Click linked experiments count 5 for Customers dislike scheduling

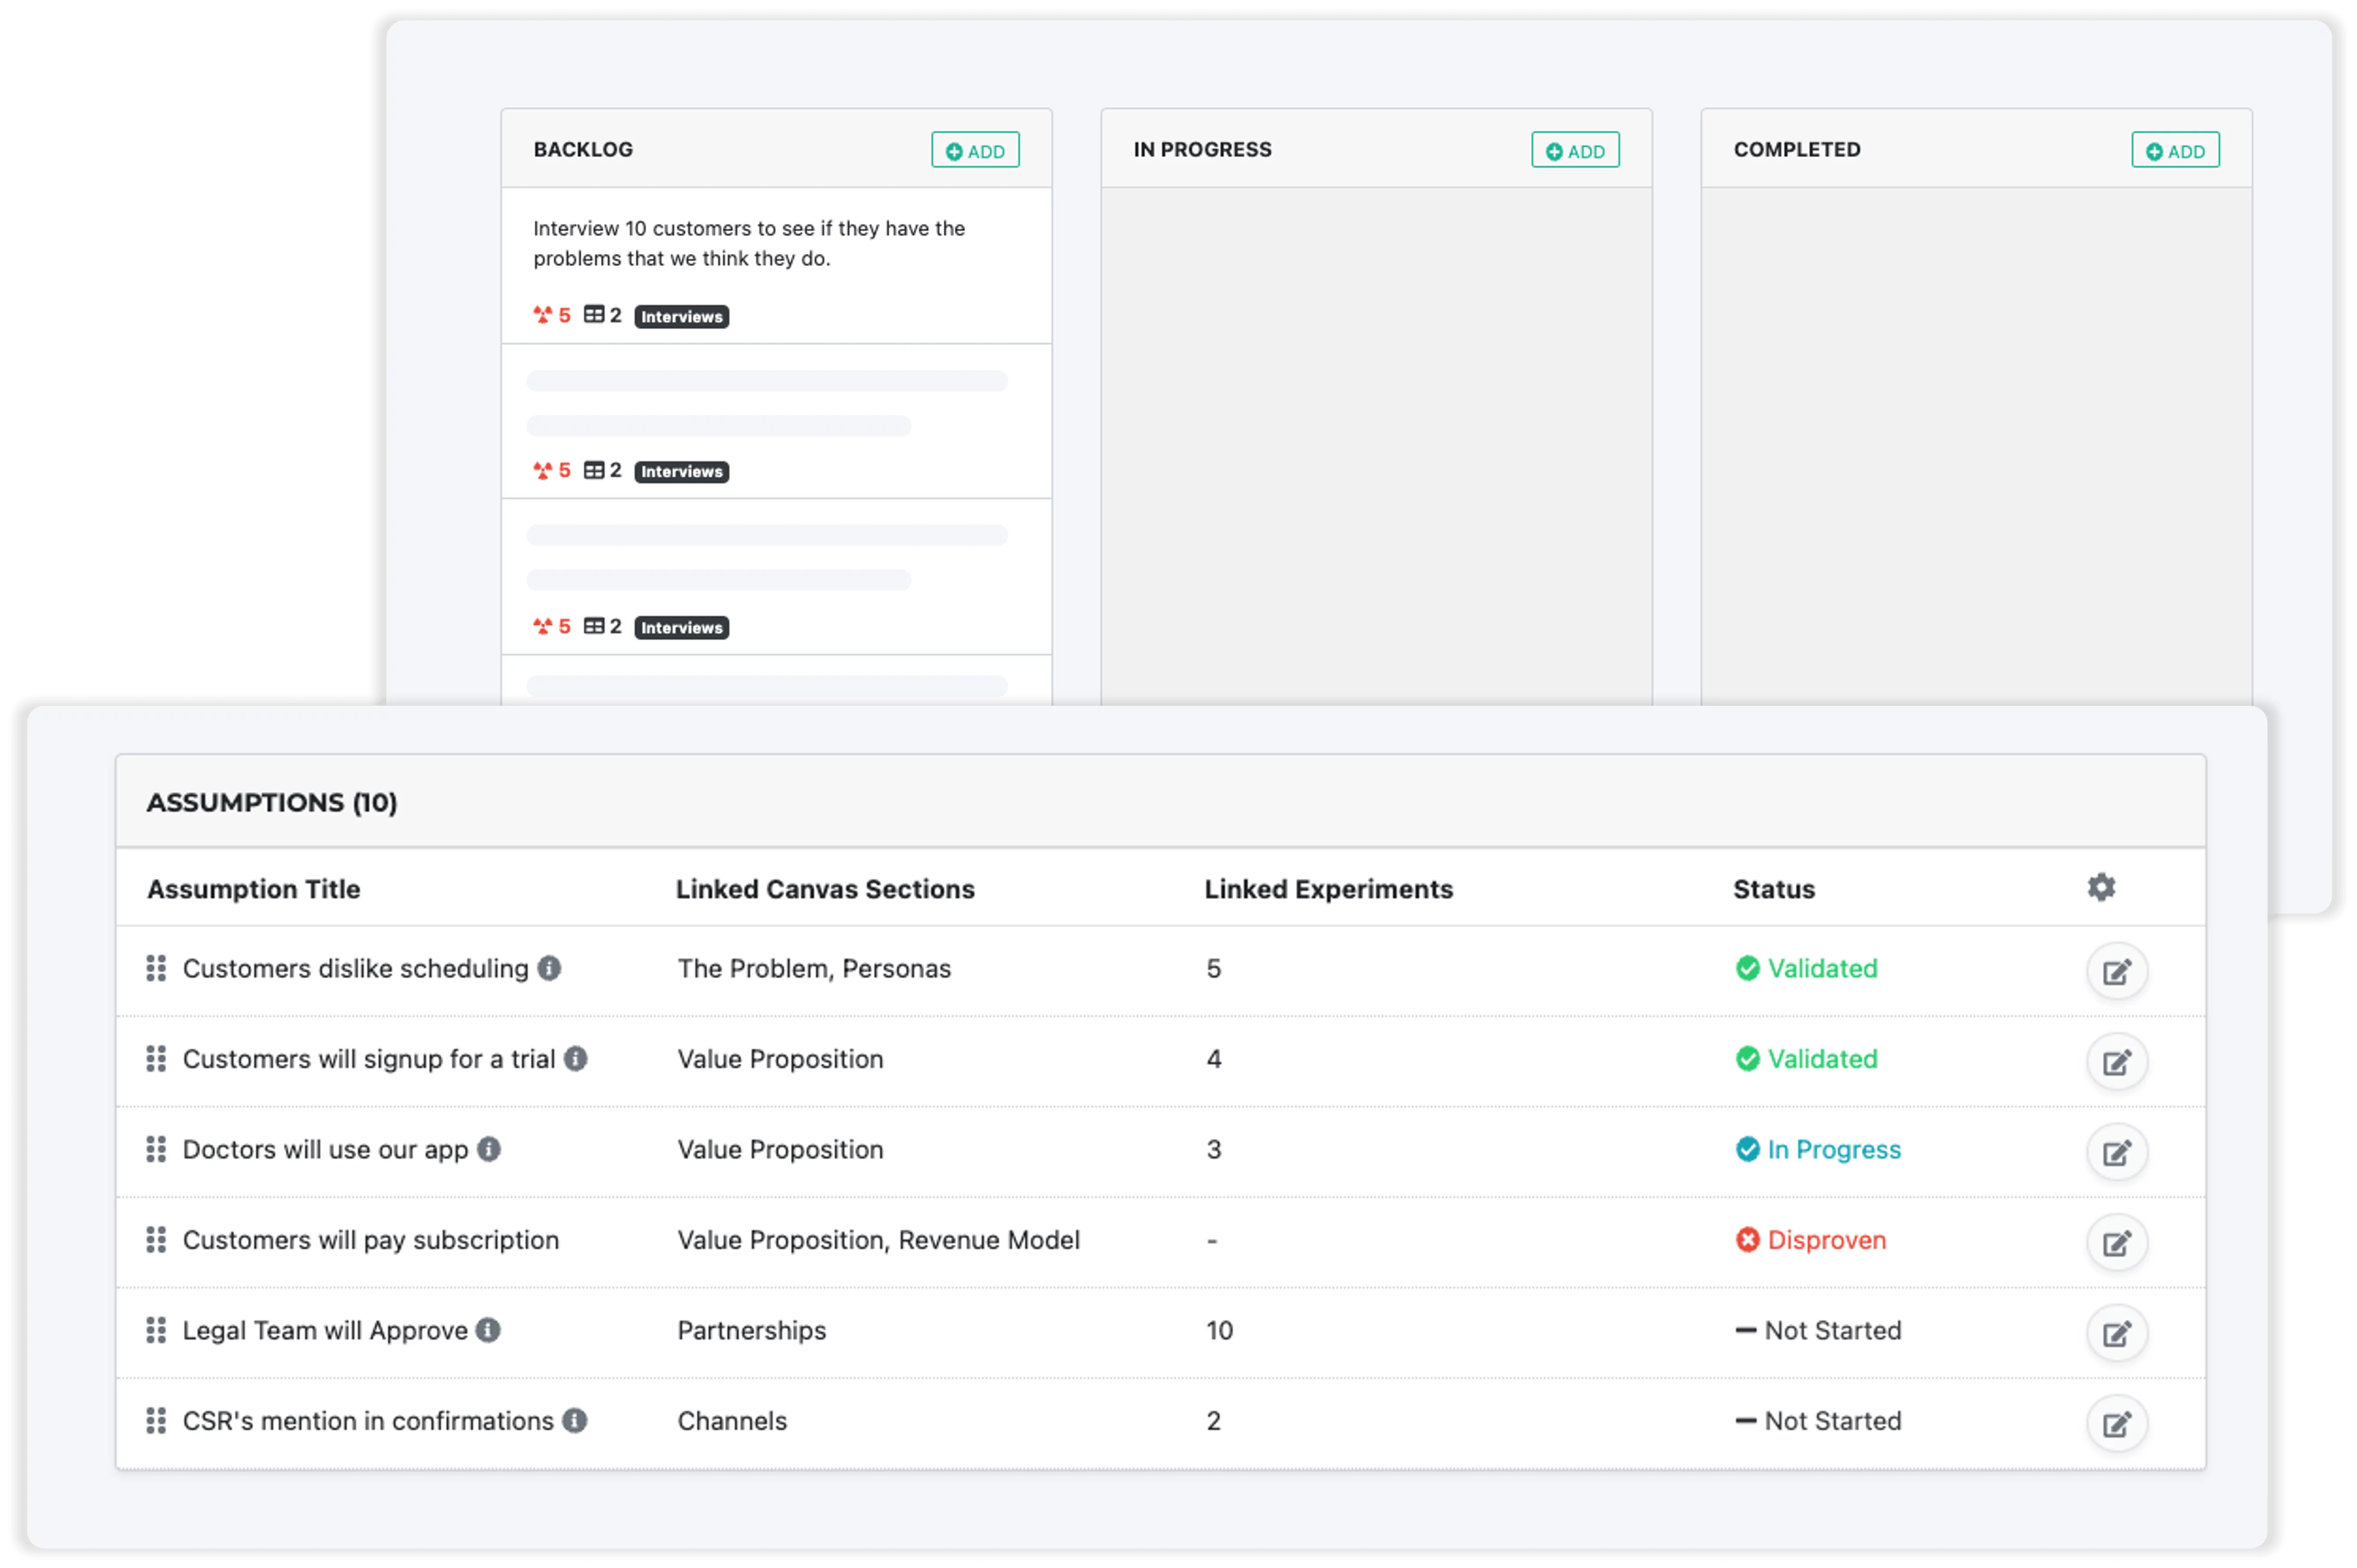(1213, 968)
